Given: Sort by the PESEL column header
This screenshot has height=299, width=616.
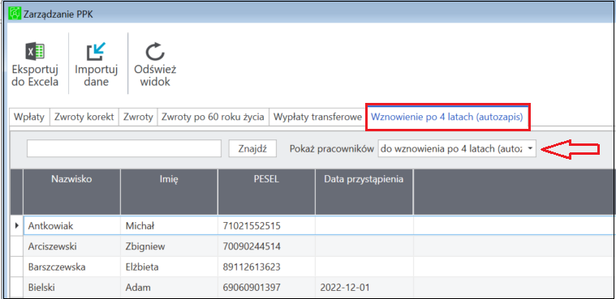Looking at the screenshot, I should coord(266,192).
